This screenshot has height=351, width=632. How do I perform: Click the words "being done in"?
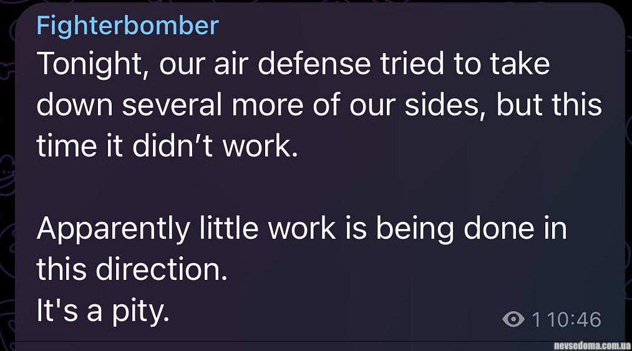[x=471, y=229]
